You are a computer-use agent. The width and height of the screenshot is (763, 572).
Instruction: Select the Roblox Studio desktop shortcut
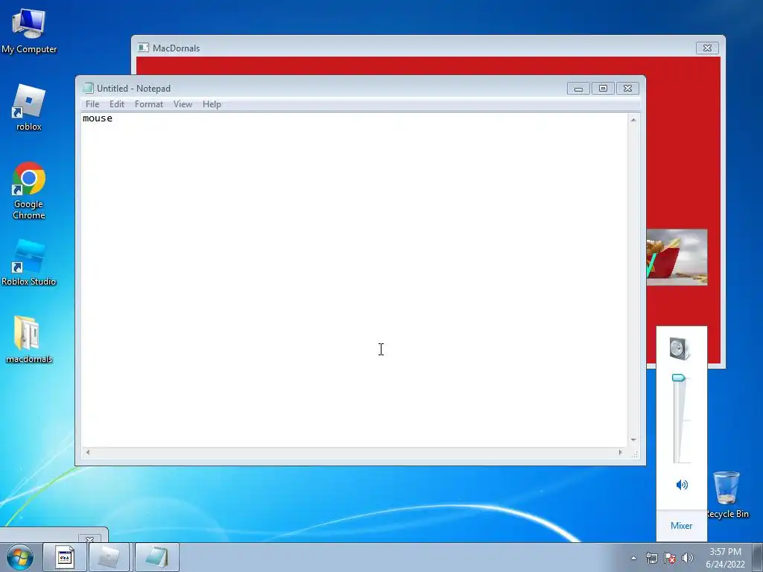tap(29, 263)
